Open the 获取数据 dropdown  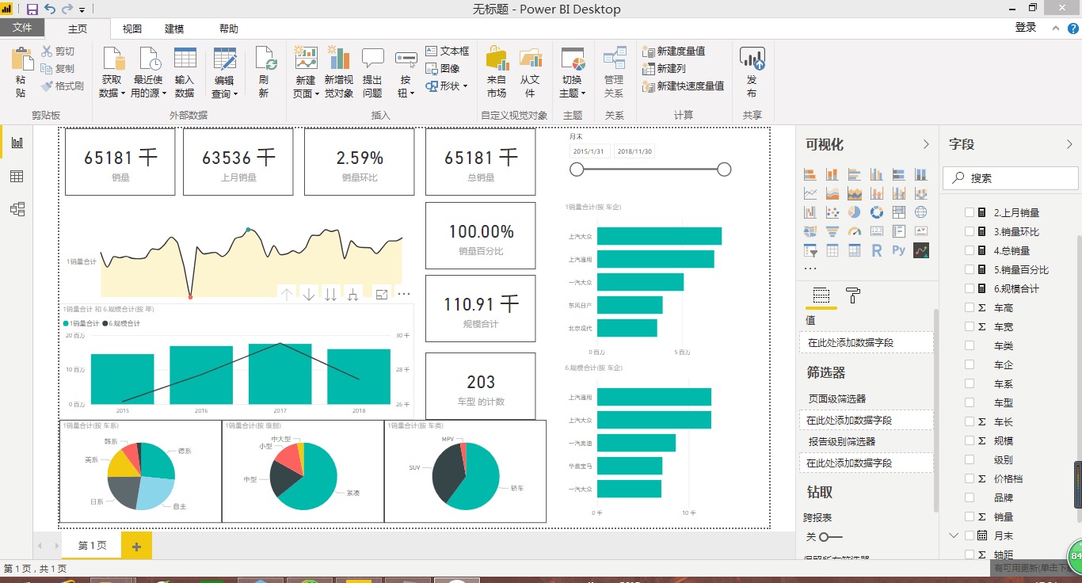[112, 73]
